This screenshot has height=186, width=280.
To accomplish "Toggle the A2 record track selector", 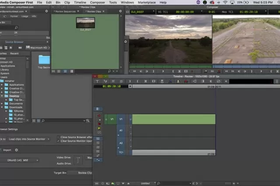I will (121, 143).
